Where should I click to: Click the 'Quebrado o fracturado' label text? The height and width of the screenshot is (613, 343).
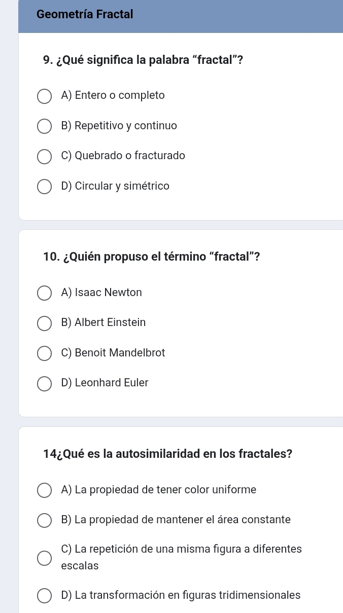click(x=130, y=156)
